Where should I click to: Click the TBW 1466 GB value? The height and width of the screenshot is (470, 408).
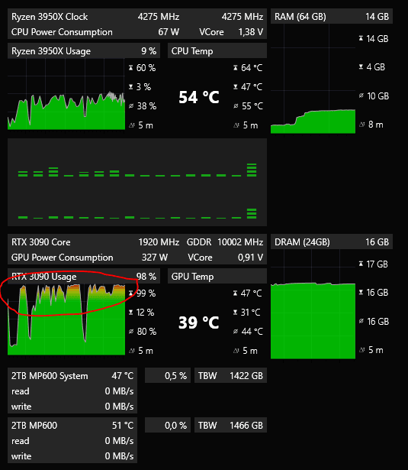pyautogui.click(x=230, y=425)
